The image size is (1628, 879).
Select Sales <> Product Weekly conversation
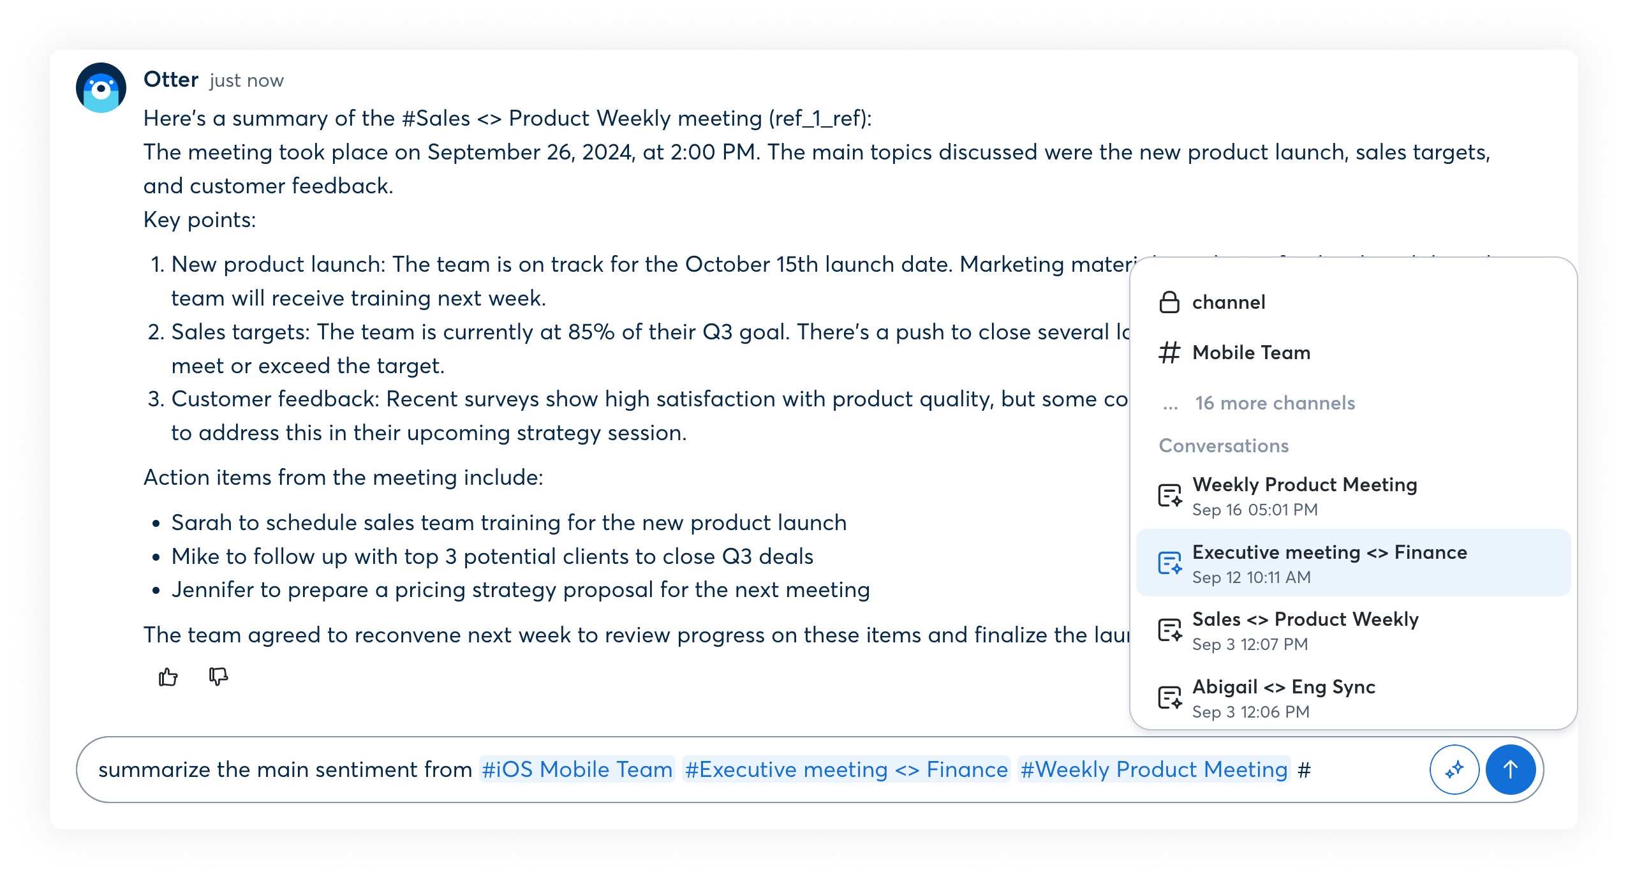pyautogui.click(x=1353, y=630)
